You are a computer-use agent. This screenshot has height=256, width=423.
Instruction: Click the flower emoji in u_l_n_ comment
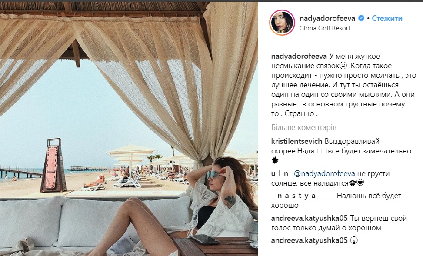[x=352, y=183]
